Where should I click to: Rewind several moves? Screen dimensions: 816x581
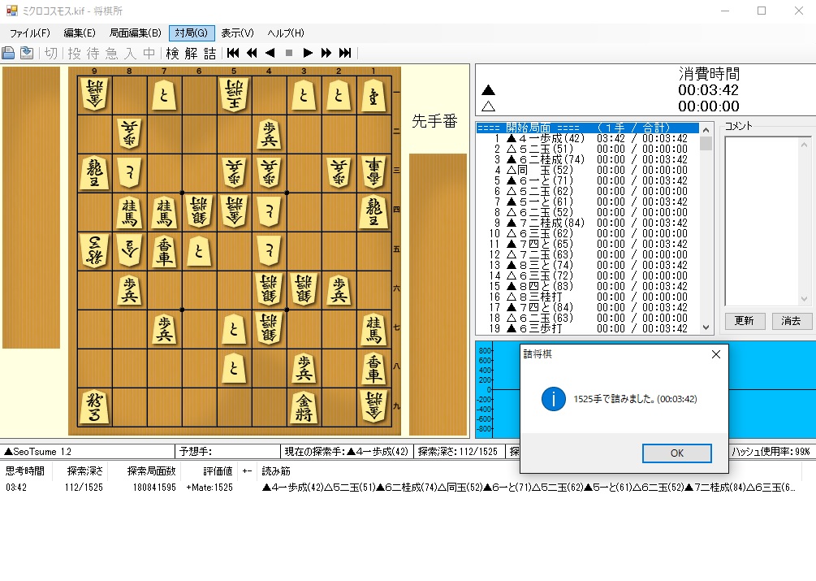click(x=252, y=53)
